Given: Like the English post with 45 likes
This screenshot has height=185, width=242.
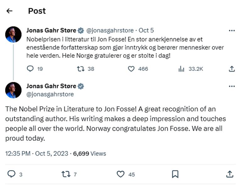Looking at the screenshot, I should (x=121, y=174).
